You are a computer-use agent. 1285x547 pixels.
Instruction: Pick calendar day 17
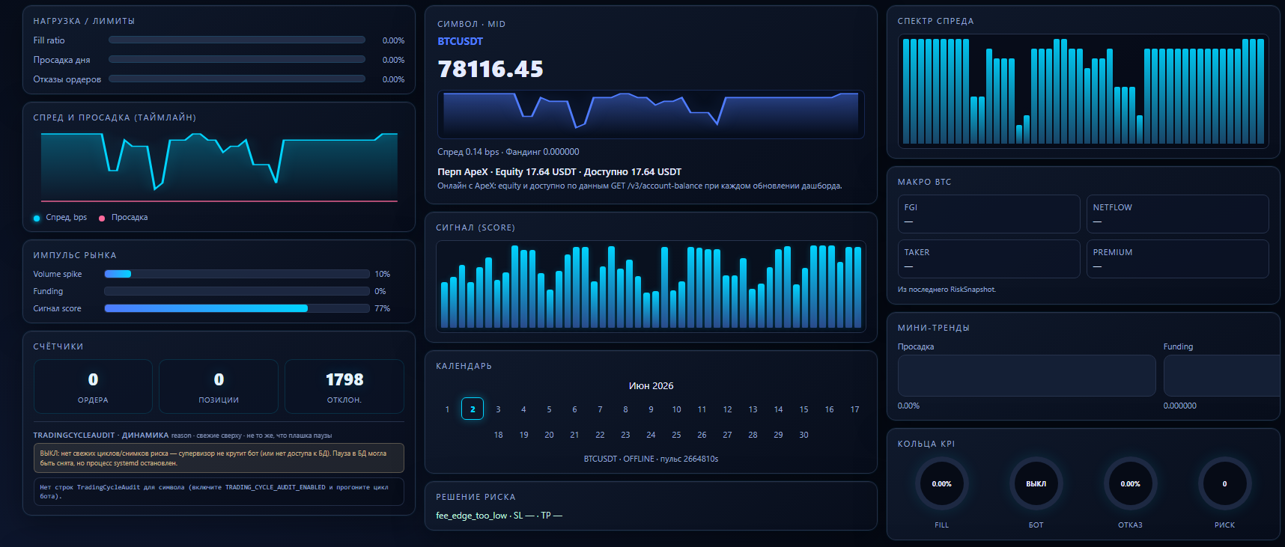coord(854,409)
